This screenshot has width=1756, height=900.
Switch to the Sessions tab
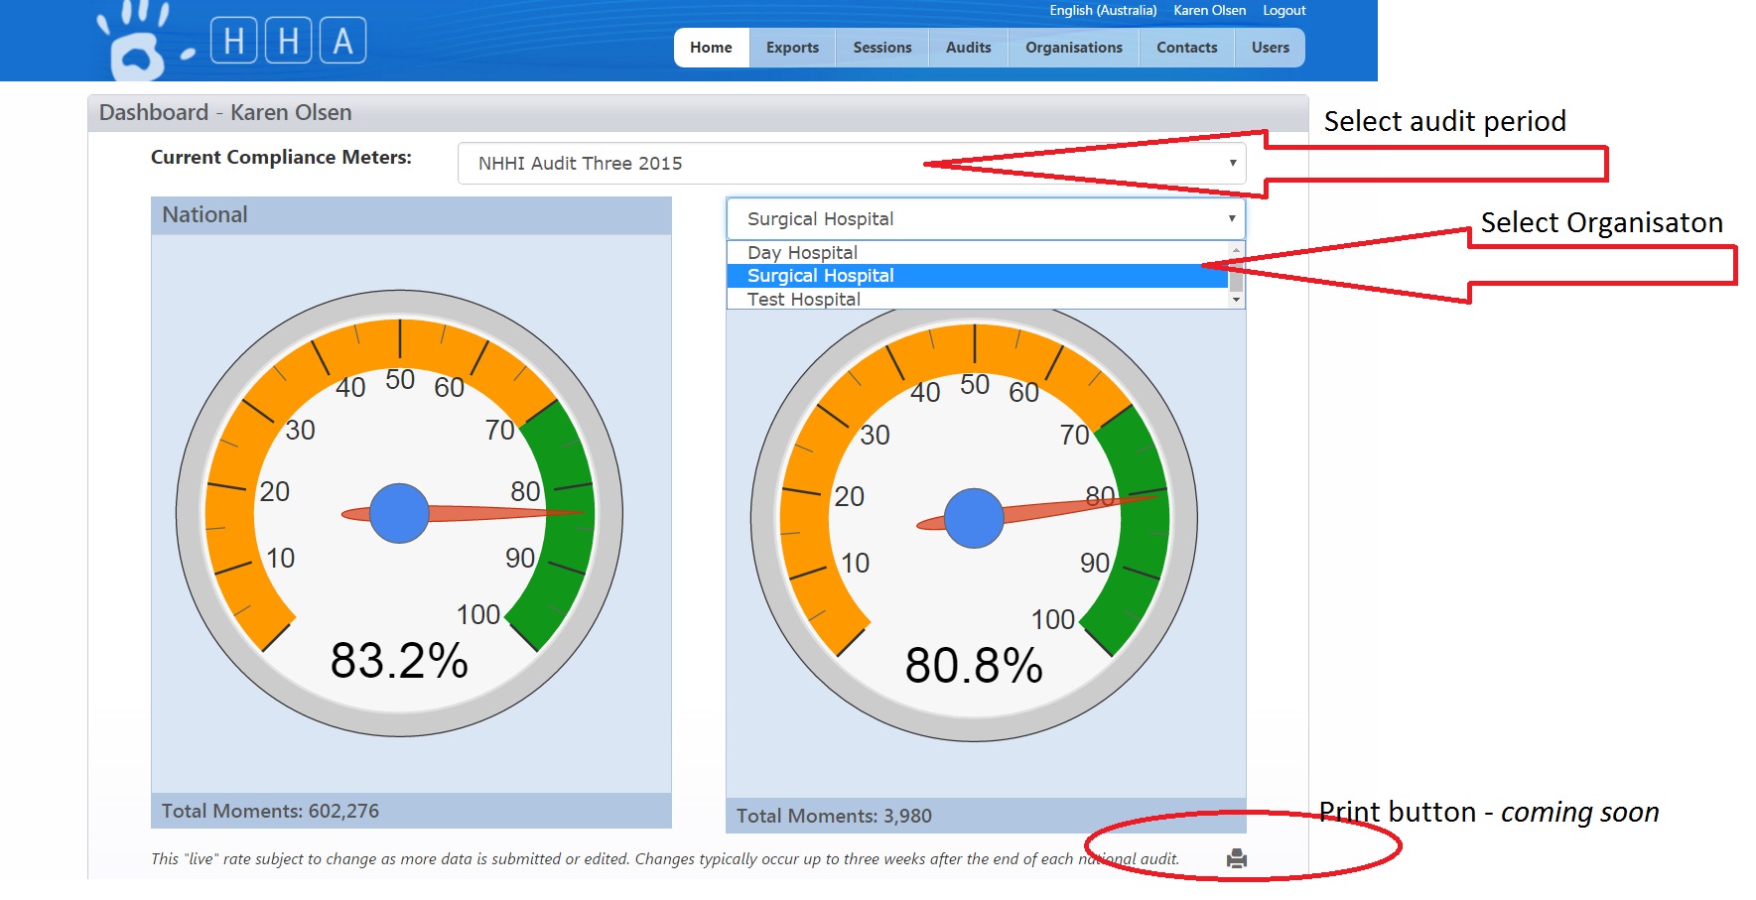coord(881,48)
